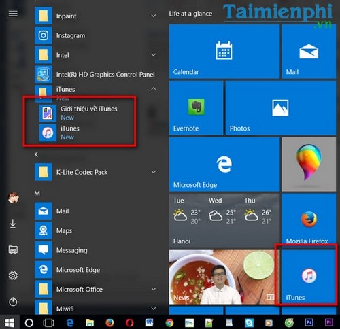
Task: Click the Life at a glance group title
Action: click(190, 14)
